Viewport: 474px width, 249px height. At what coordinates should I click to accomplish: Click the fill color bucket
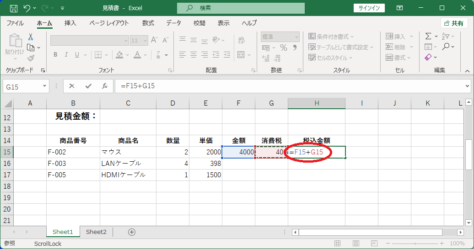point(119,55)
